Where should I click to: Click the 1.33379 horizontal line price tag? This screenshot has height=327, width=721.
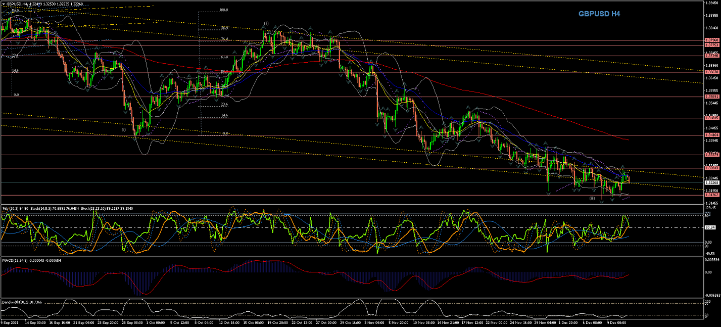coord(711,155)
